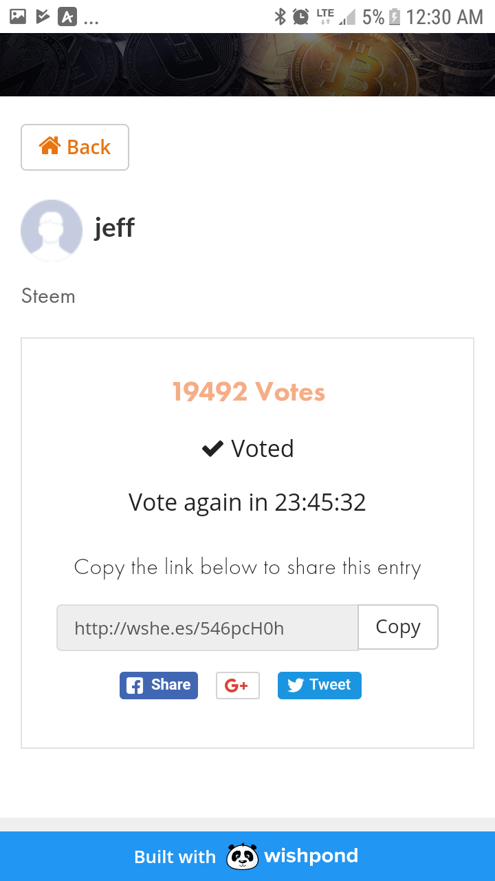The height and width of the screenshot is (881, 495).
Task: Select the wshe.es share link field
Action: (x=207, y=628)
